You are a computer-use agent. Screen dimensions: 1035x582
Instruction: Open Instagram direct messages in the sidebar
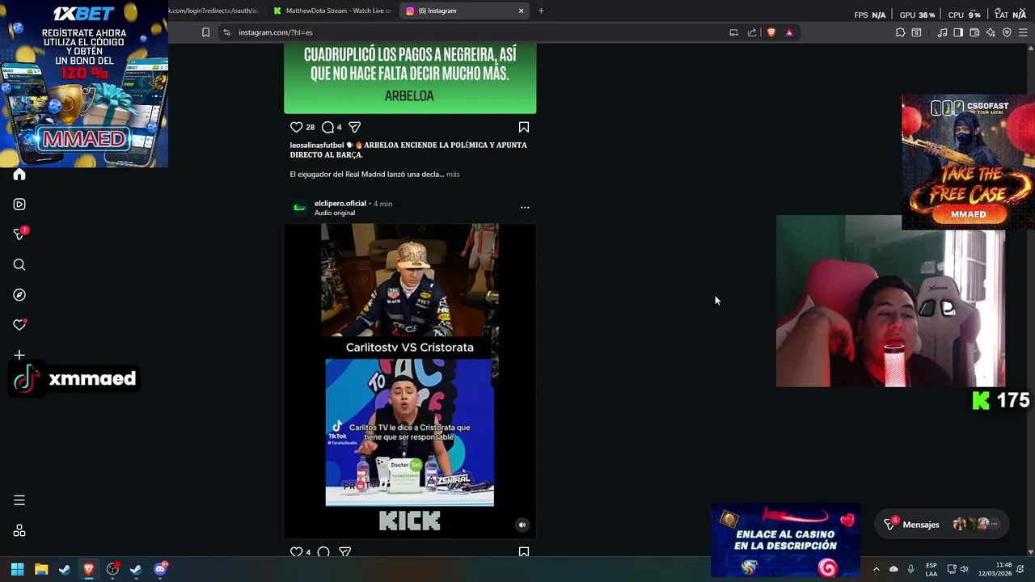19,234
